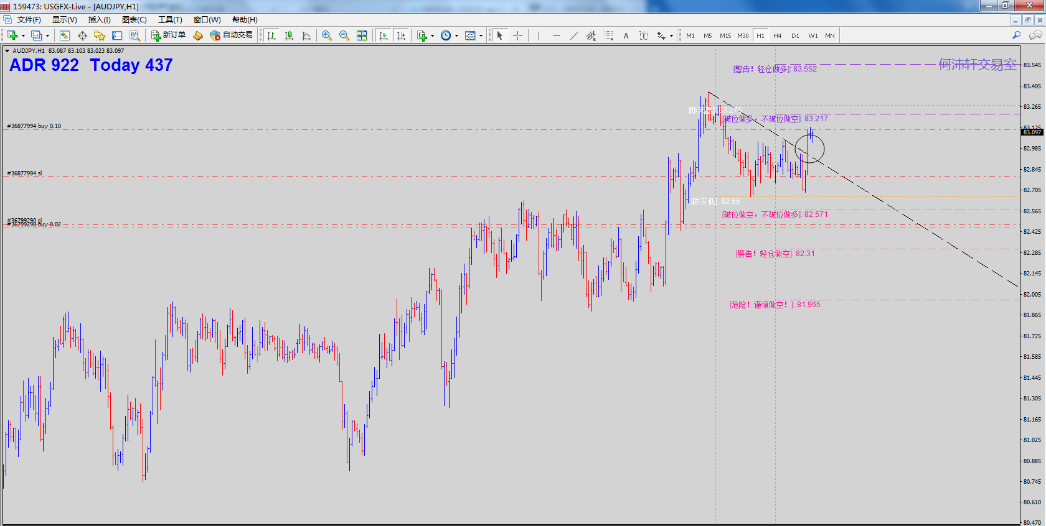Draw a vertical line
The image size is (1046, 526).
pyautogui.click(x=539, y=35)
